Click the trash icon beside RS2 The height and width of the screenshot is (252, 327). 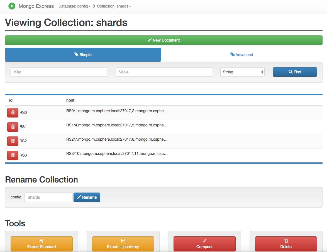13,141
